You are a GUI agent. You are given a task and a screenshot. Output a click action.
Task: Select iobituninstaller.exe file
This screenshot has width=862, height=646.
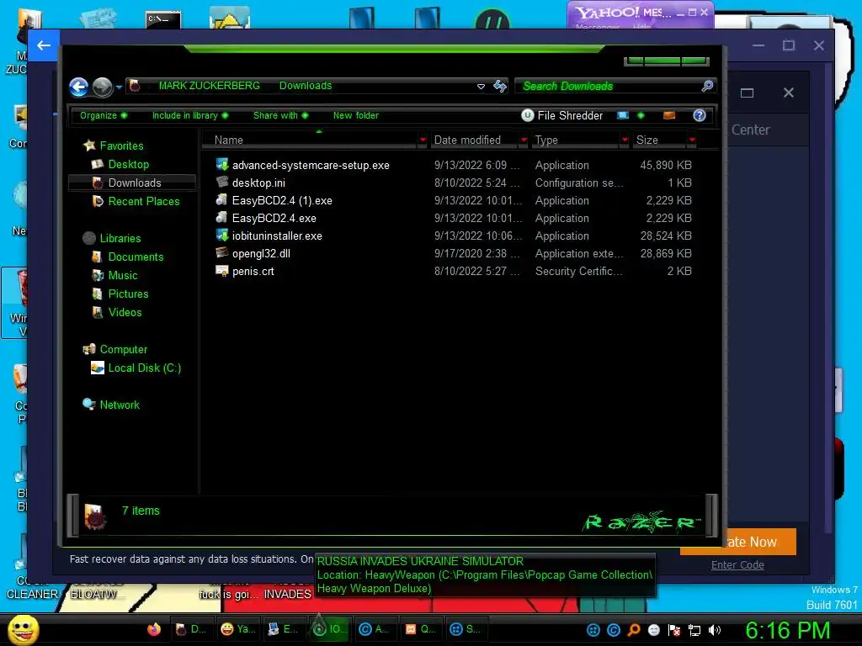(x=277, y=236)
